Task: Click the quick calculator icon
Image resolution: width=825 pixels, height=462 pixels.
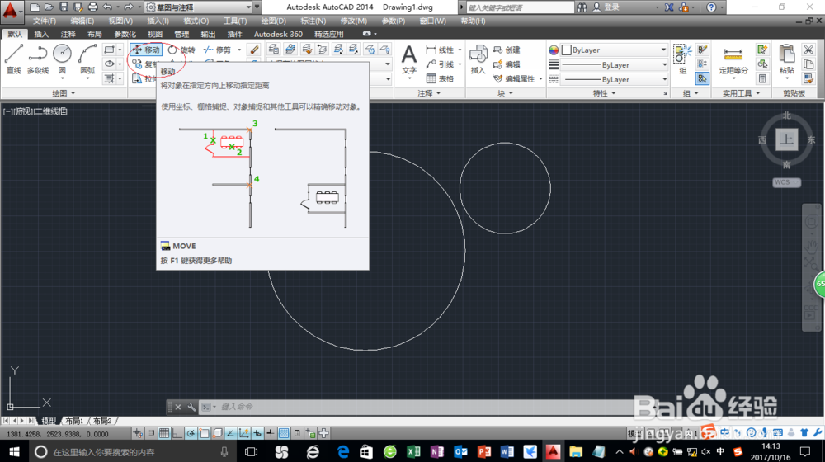Action: (x=761, y=79)
